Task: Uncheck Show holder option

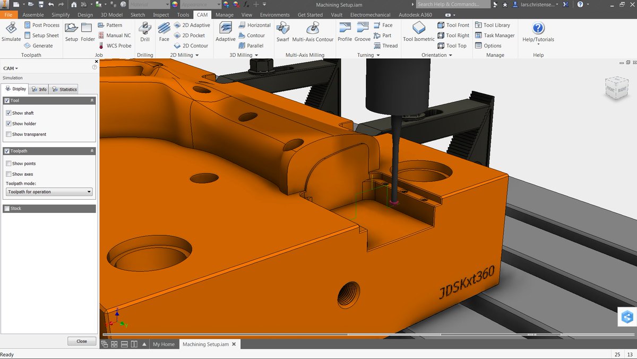Action: click(x=8, y=124)
